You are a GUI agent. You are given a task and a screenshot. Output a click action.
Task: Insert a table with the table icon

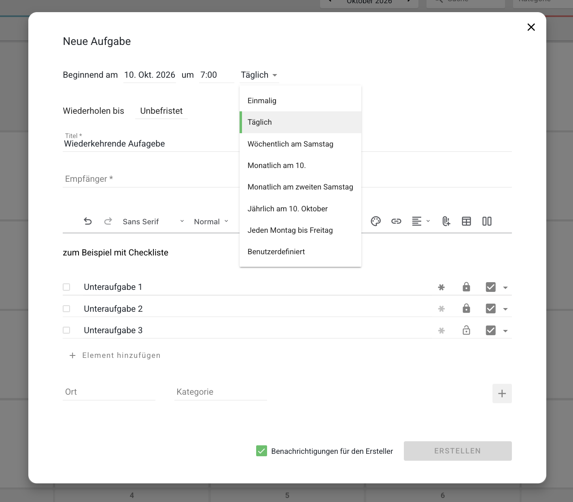467,221
